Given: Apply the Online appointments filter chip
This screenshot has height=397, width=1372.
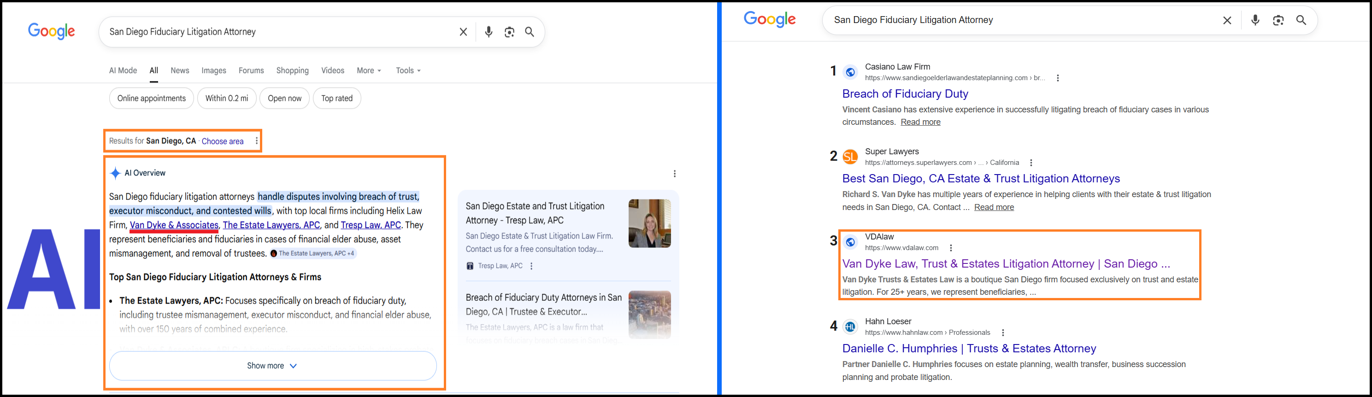Looking at the screenshot, I should coord(152,99).
